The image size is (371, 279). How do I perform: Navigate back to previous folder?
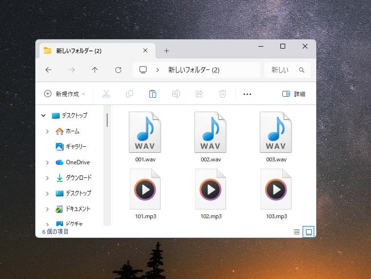pyautogui.click(x=48, y=70)
